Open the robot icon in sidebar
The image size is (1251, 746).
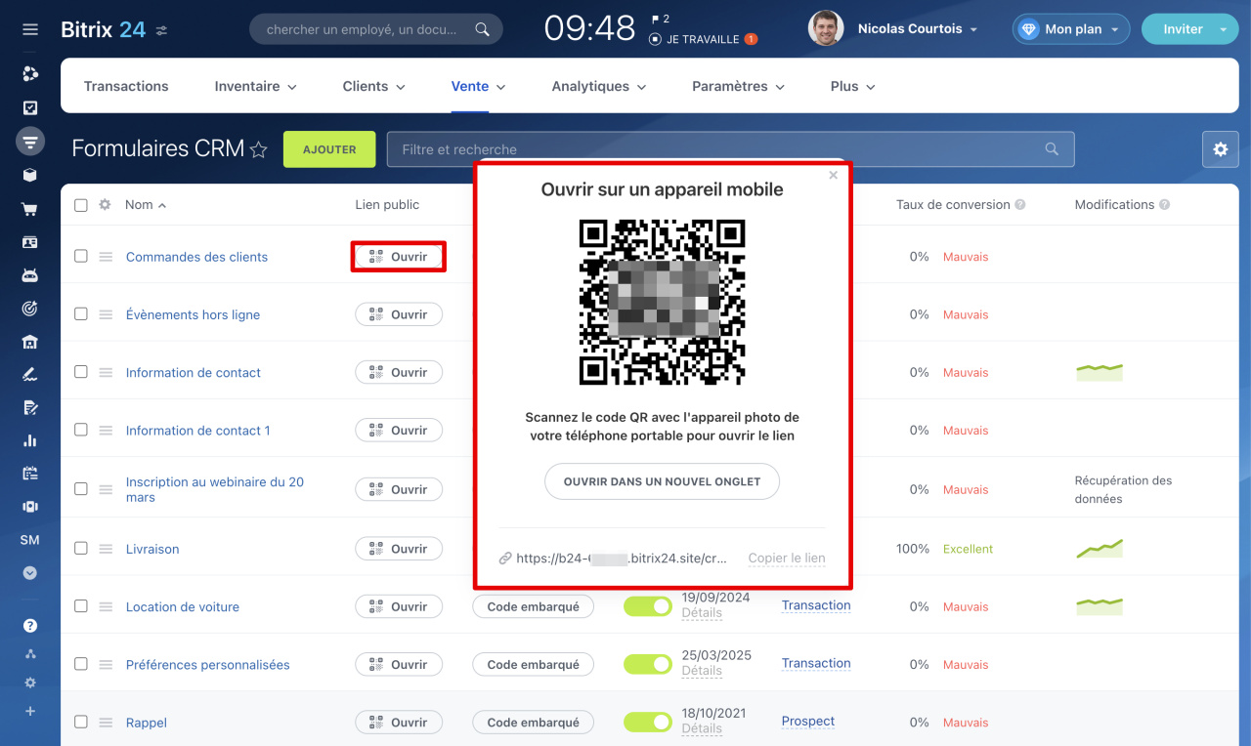(30, 275)
